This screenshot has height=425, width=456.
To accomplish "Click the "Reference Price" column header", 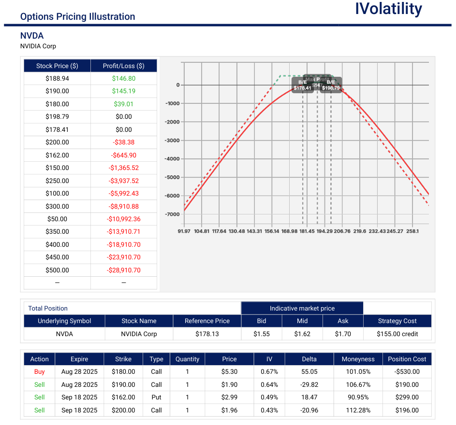I will pyautogui.click(x=207, y=321).
